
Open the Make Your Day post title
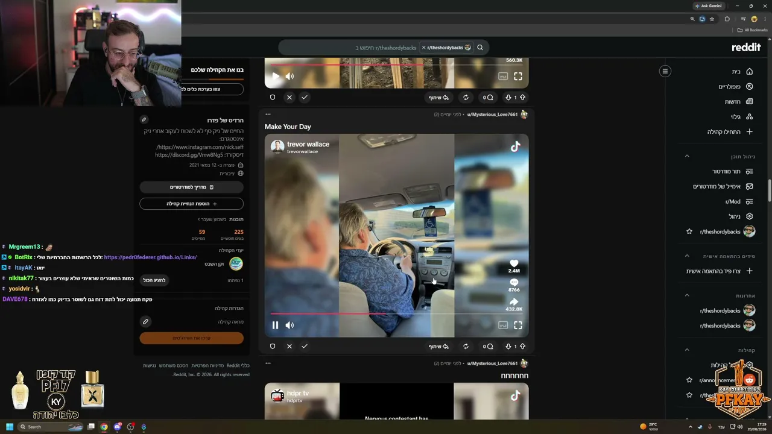pos(288,127)
